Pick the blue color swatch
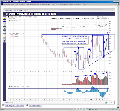The image size is (120, 111). [4, 21]
